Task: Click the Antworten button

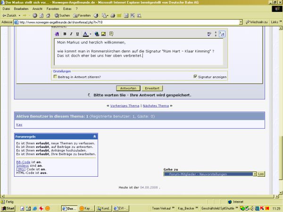Action: [128, 88]
